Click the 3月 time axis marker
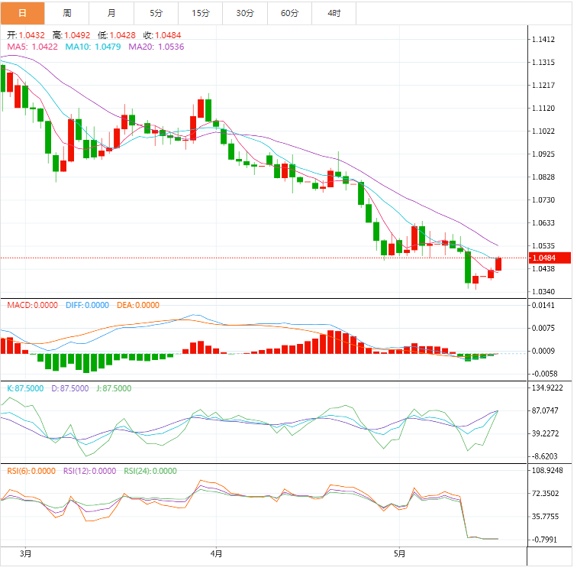The image size is (577, 574). [25, 553]
